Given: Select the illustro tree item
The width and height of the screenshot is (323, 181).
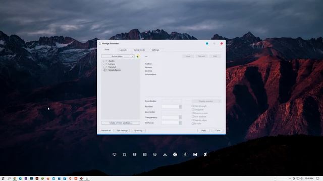Looking at the screenshot, I should [112, 61].
